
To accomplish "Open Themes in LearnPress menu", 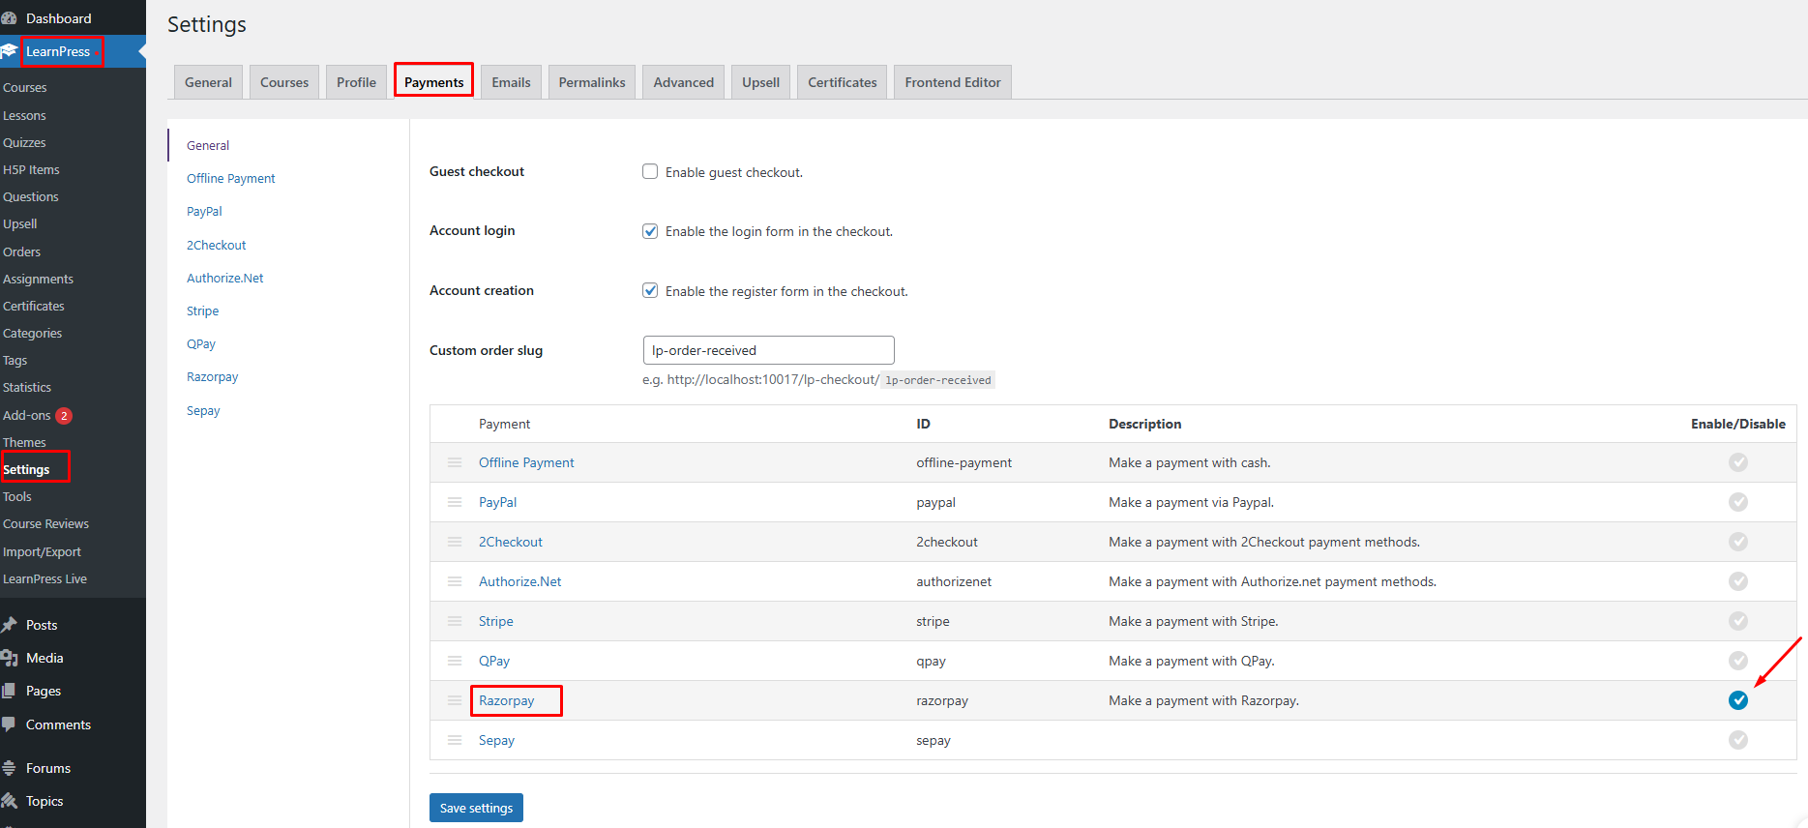I will pos(24,442).
